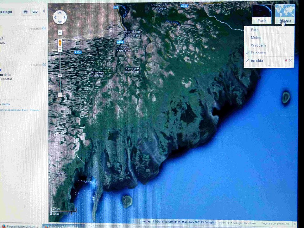Click the Firefox icon on the active taskbar button
The width and height of the screenshot is (304, 228).
click(47, 226)
